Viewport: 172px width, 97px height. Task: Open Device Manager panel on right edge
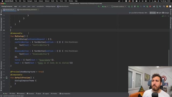171,23
